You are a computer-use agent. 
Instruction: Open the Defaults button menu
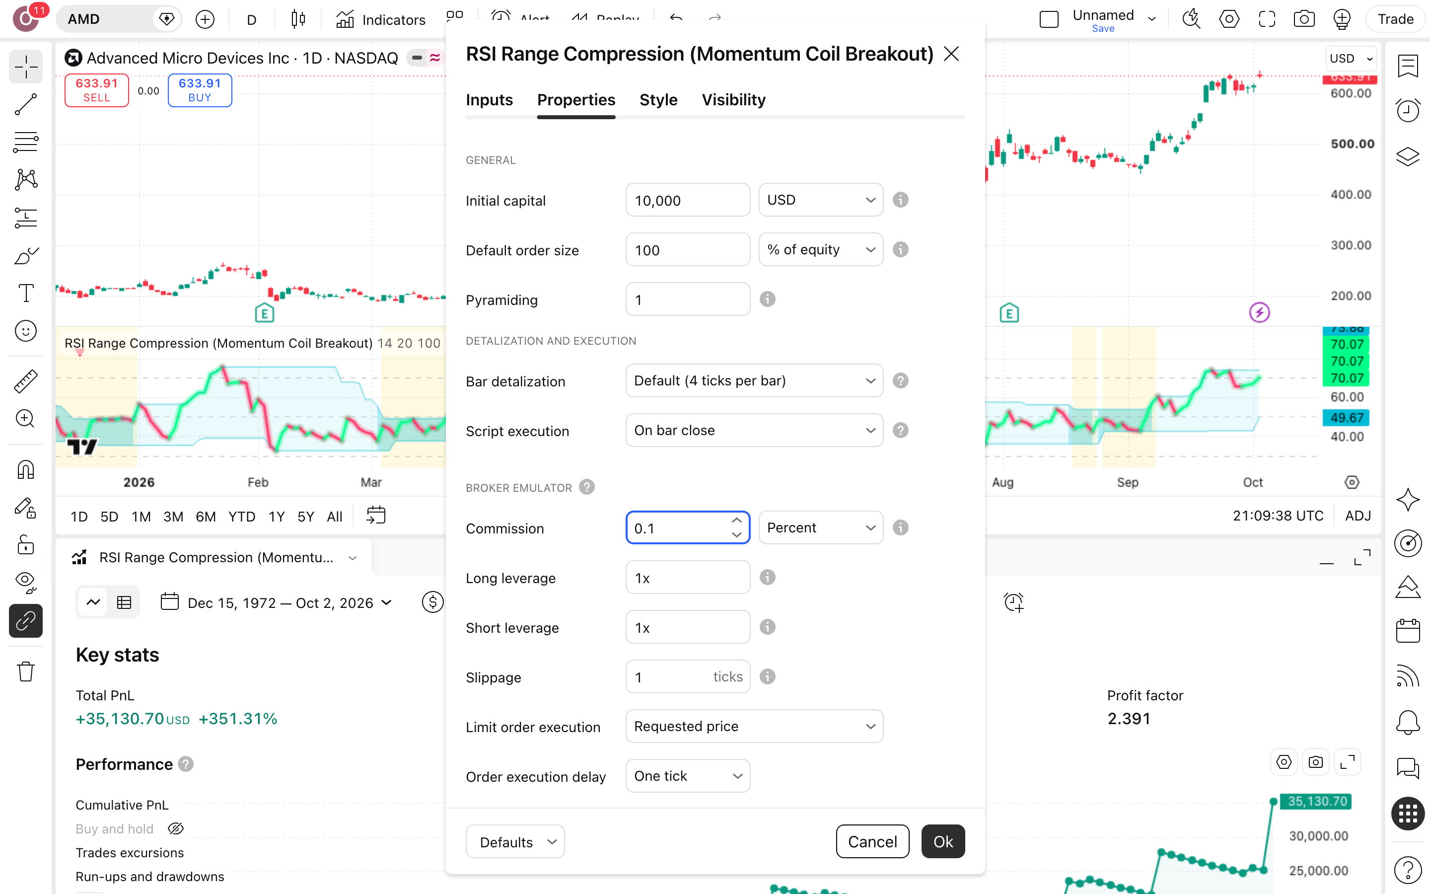pyautogui.click(x=515, y=841)
